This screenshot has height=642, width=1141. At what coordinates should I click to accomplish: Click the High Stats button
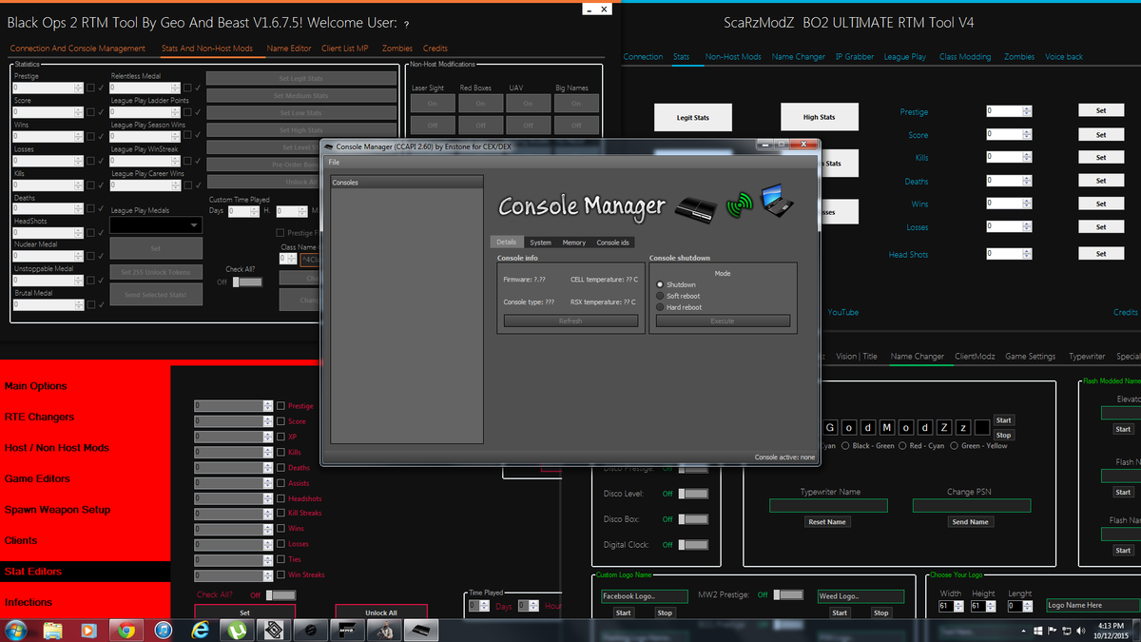(x=819, y=117)
